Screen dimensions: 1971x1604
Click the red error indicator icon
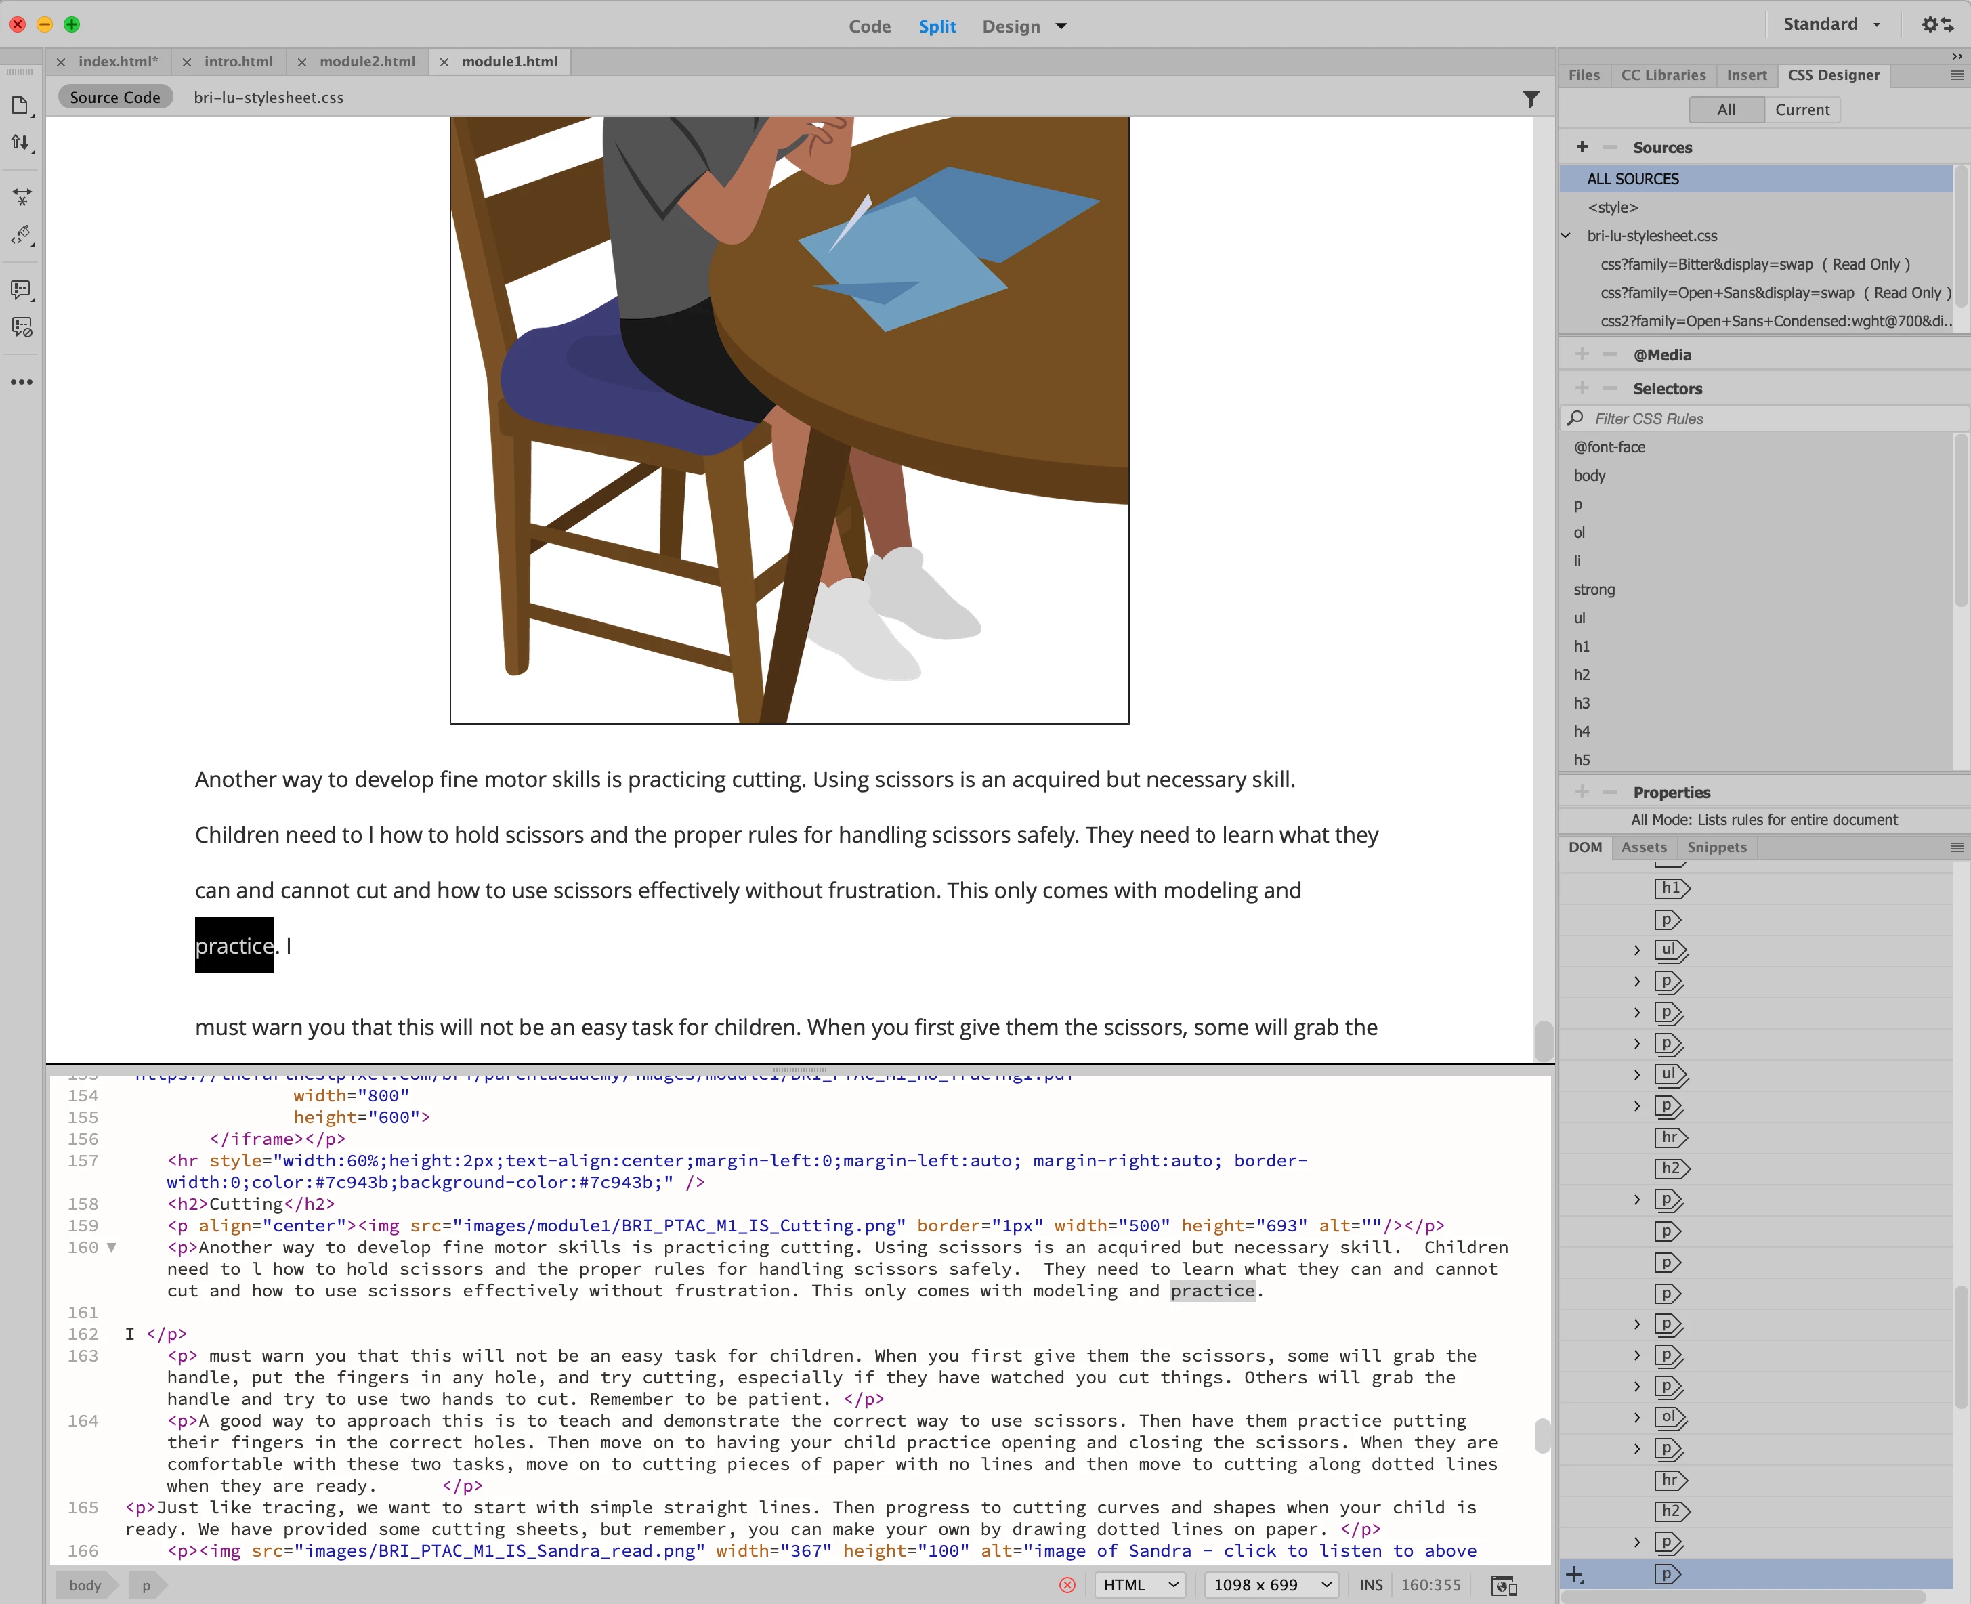[x=1067, y=1586]
